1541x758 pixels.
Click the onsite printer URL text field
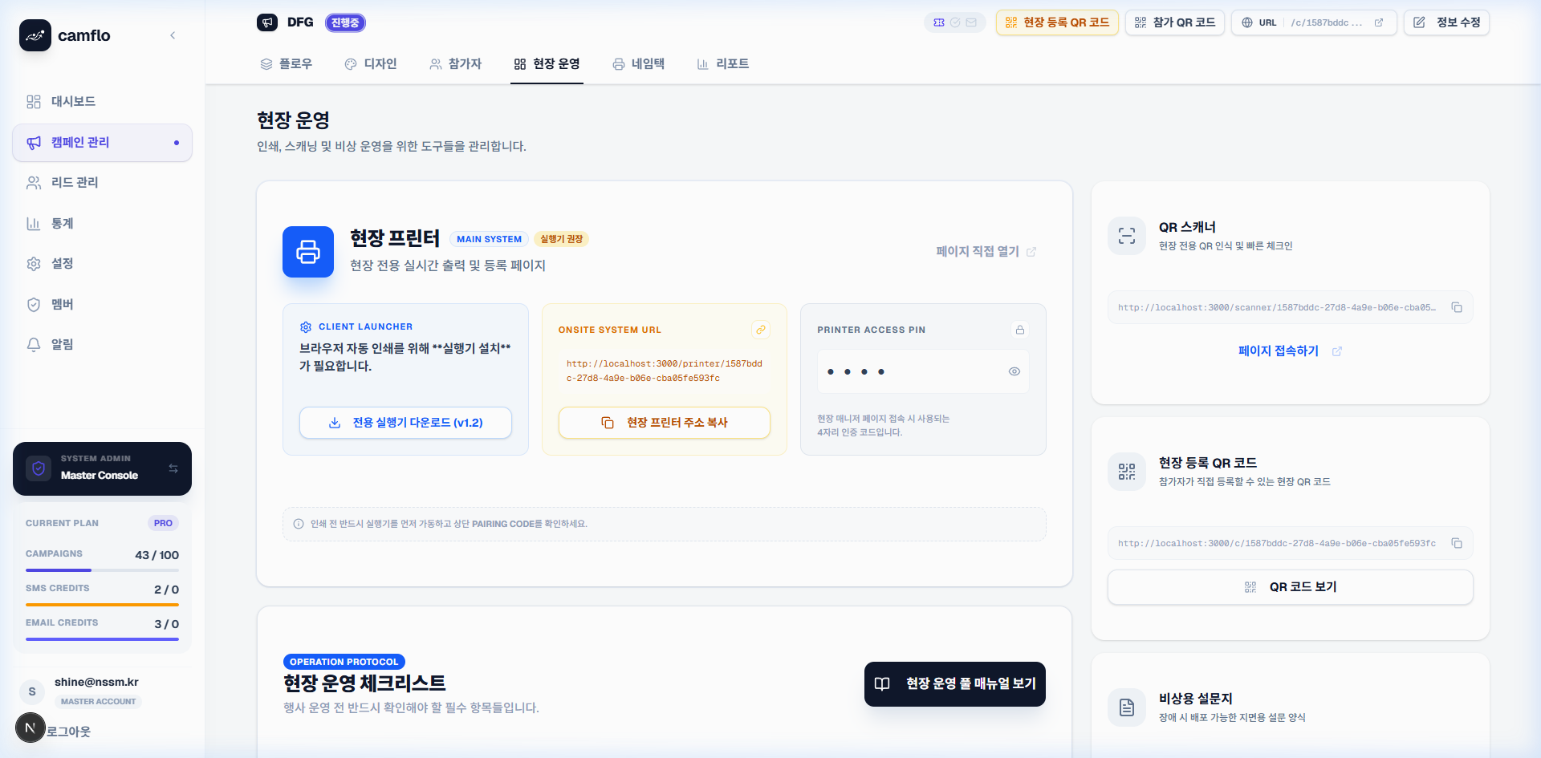[x=664, y=371]
